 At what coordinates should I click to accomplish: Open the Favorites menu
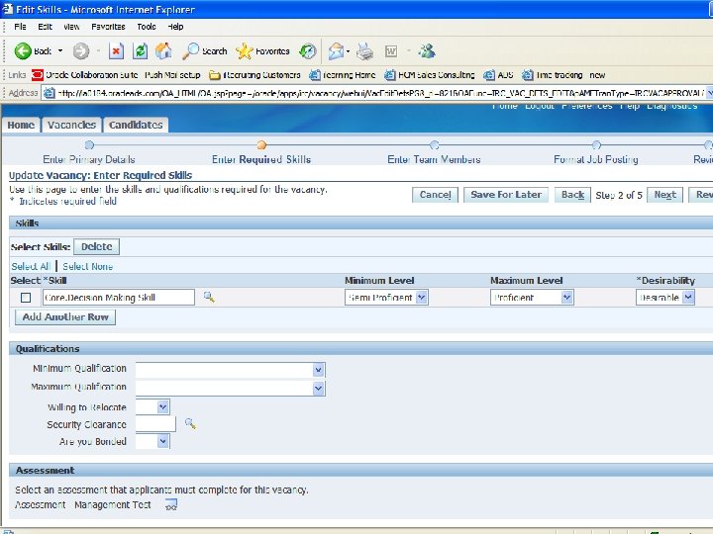pyautogui.click(x=108, y=27)
